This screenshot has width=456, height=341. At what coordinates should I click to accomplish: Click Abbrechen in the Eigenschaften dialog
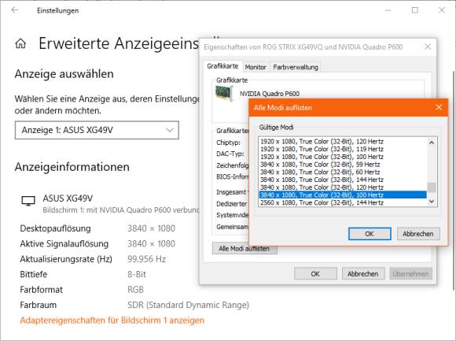pos(363,274)
